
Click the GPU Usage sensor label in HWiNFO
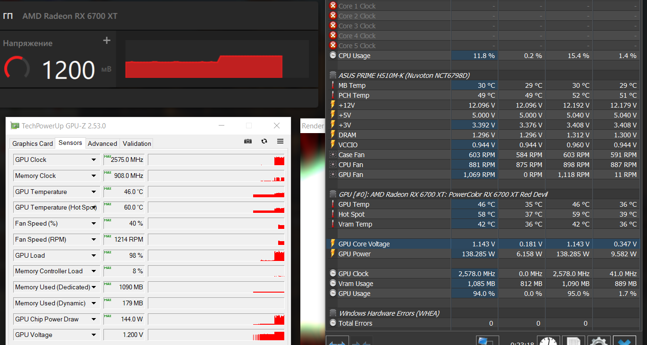[355, 294]
